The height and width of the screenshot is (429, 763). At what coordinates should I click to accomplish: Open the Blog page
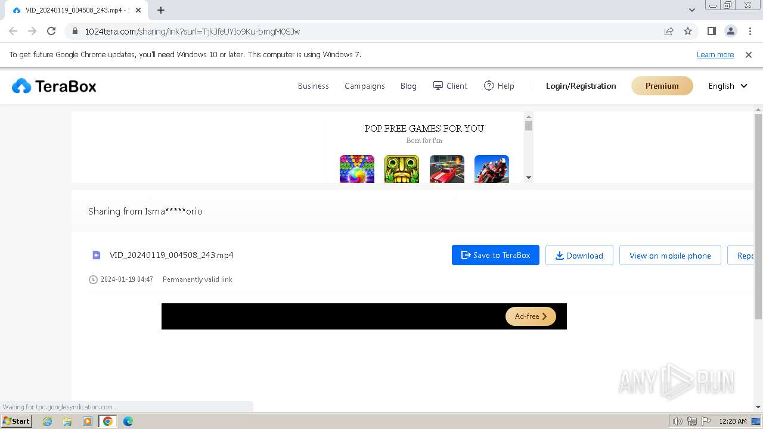click(x=408, y=86)
